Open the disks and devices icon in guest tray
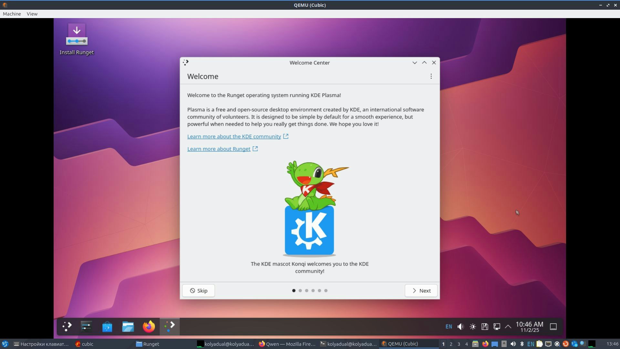 485,327
